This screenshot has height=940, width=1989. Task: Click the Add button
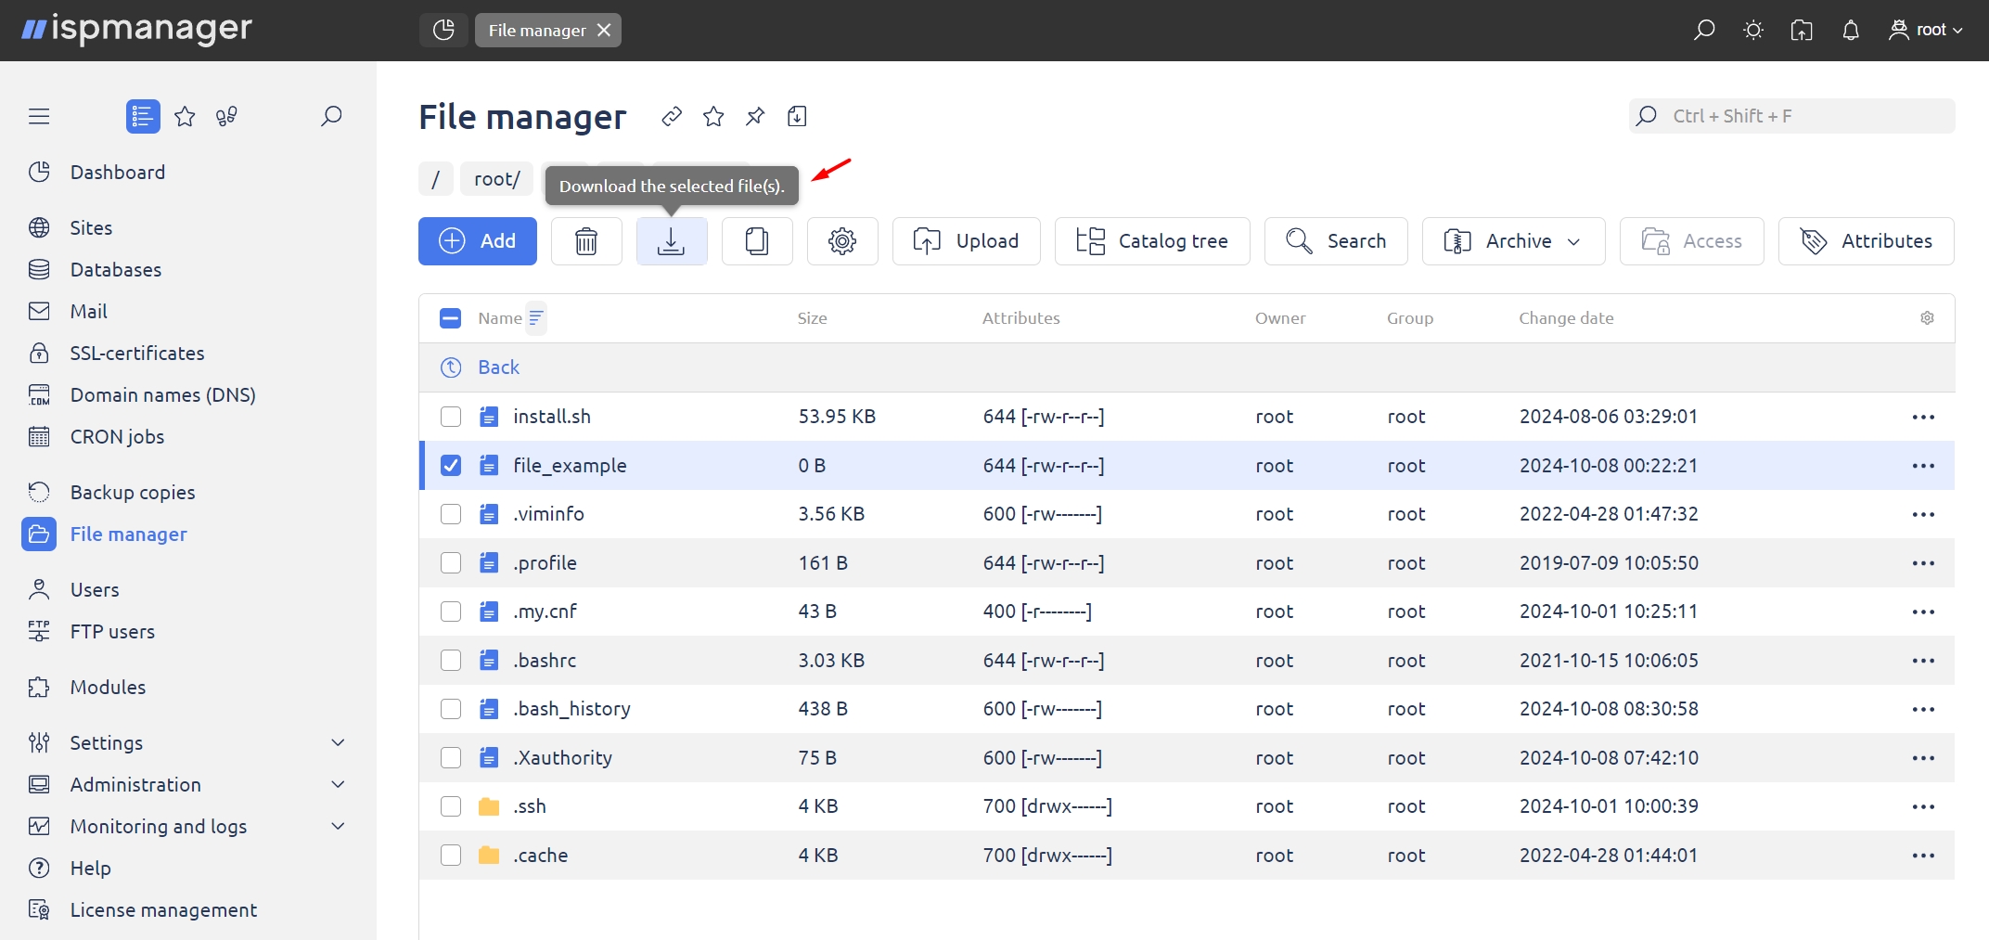coord(478,241)
